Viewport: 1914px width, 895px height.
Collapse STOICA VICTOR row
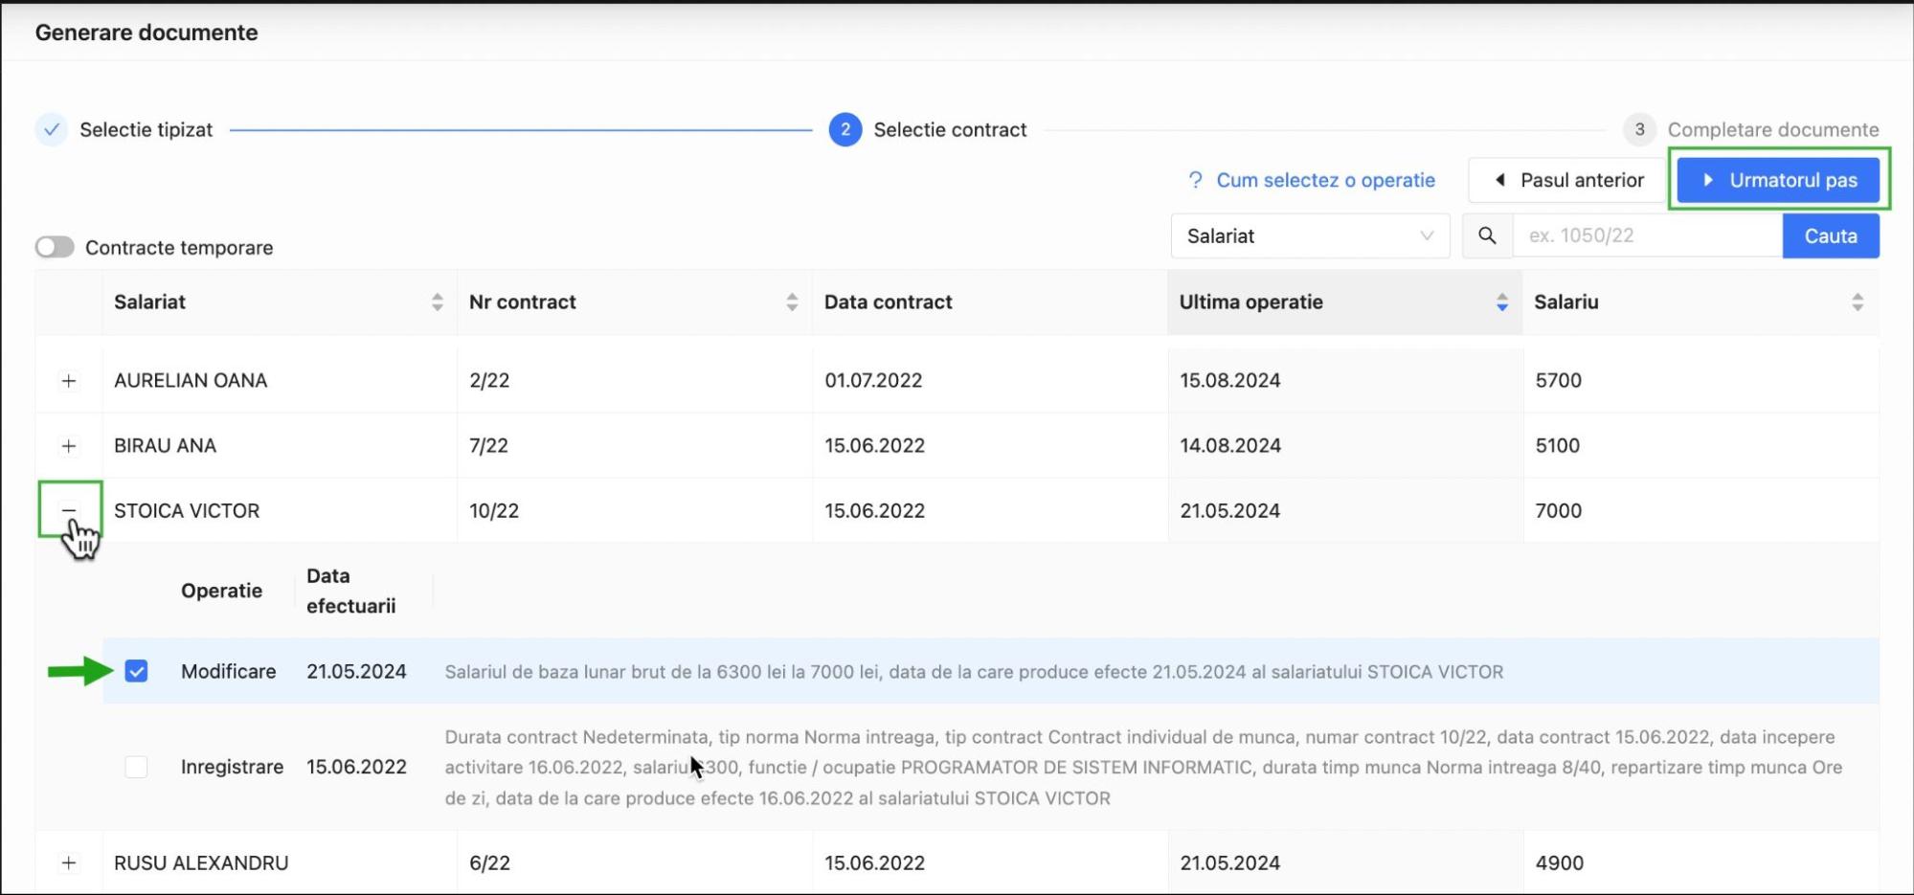(69, 510)
